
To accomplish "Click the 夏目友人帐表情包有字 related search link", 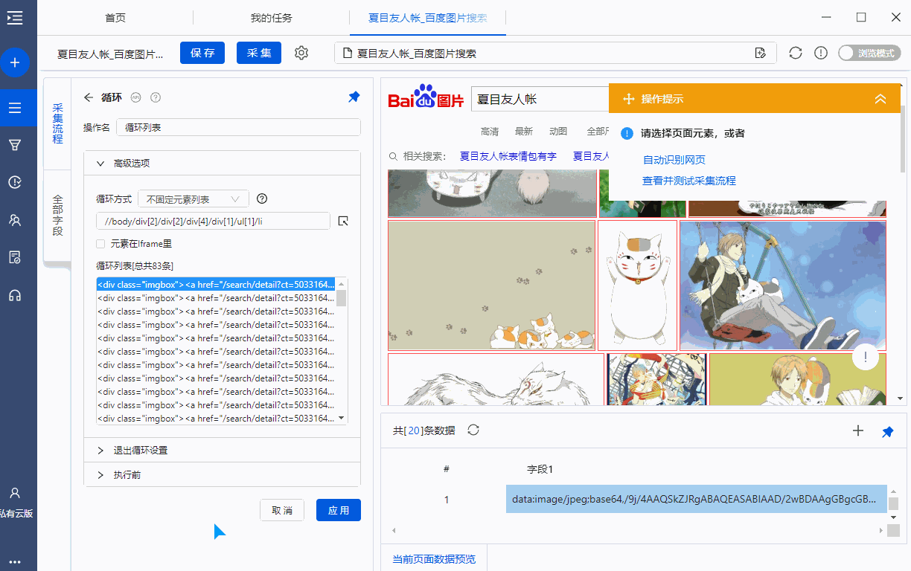I will coord(508,156).
